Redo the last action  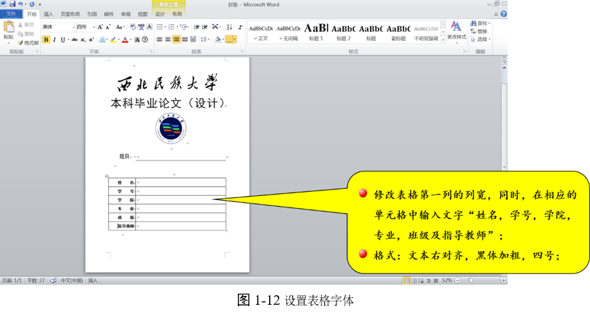[x=31, y=4]
